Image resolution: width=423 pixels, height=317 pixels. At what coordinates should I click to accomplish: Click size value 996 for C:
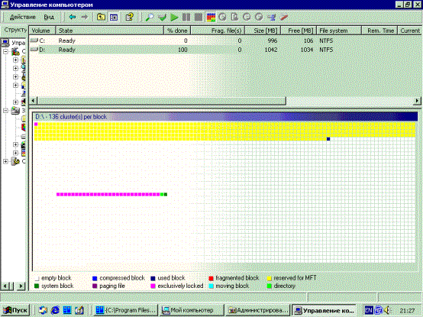tap(273, 40)
